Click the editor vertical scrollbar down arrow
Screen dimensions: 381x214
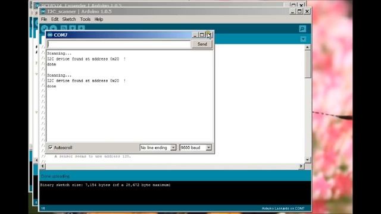[308, 160]
